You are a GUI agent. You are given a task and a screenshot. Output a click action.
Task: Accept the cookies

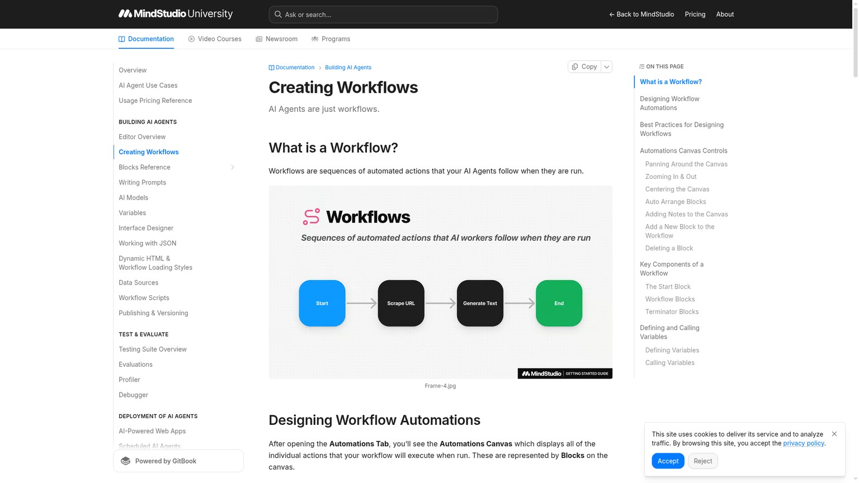pos(668,461)
